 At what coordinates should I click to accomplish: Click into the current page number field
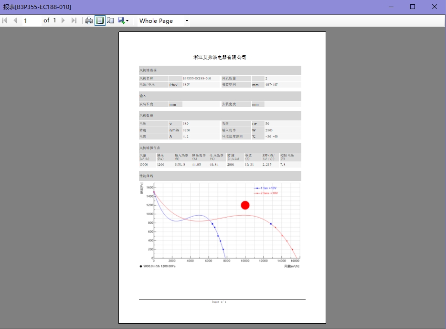(31, 20)
